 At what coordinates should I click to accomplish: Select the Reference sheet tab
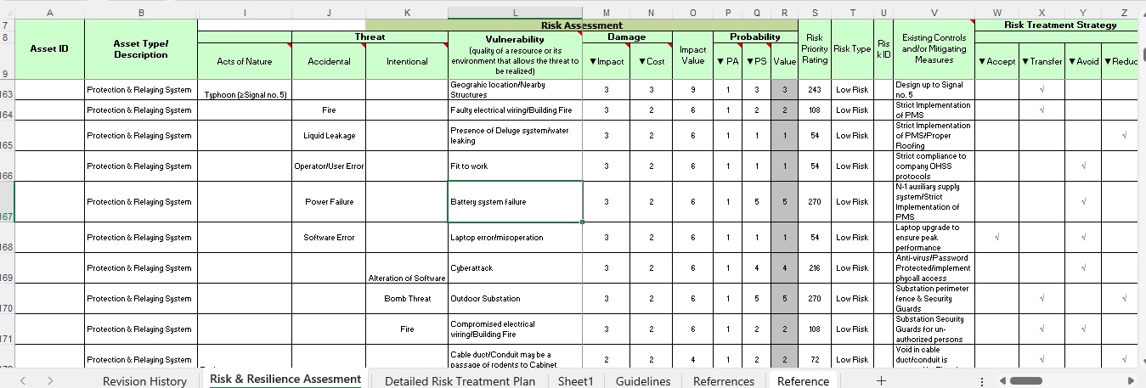[x=803, y=381]
